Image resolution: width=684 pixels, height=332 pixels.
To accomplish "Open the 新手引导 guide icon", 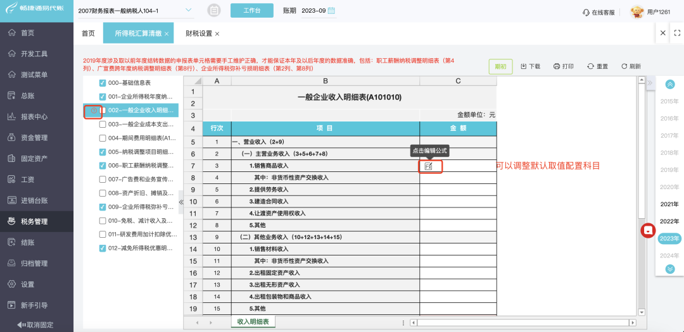I will (x=12, y=305).
